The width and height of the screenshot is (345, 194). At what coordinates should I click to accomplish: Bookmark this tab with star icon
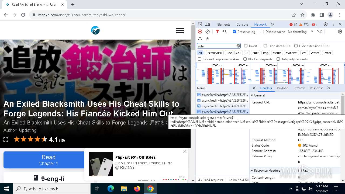click(302, 15)
